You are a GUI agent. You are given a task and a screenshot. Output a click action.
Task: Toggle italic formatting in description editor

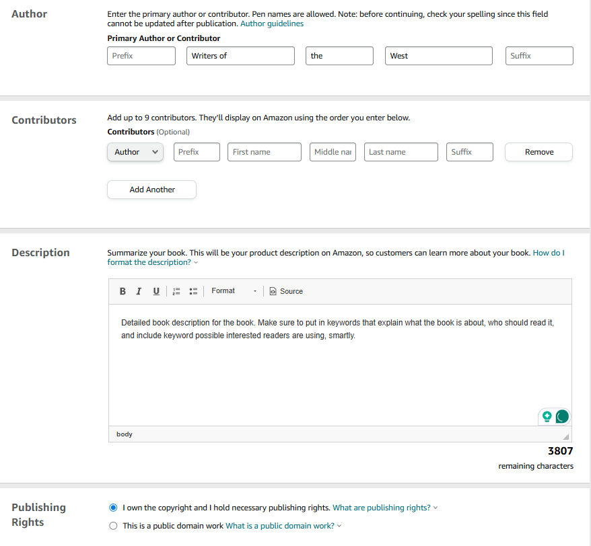tap(139, 291)
